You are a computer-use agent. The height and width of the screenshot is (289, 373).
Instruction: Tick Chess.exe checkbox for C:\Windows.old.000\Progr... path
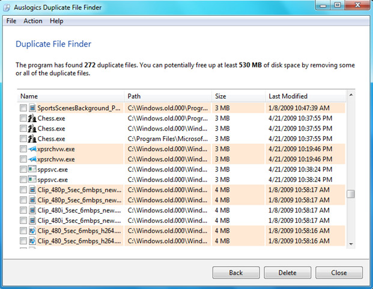23,118
